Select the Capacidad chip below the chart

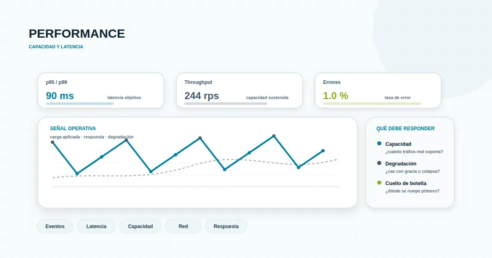(140, 226)
